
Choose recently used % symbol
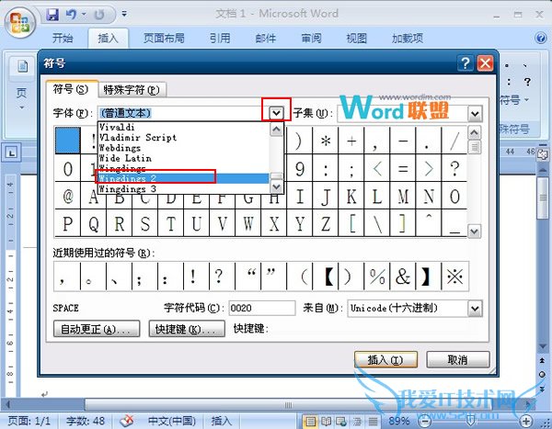(377, 277)
